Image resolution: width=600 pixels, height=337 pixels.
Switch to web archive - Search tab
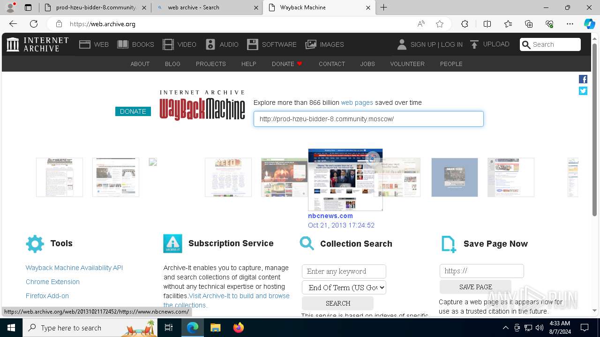pos(207,7)
